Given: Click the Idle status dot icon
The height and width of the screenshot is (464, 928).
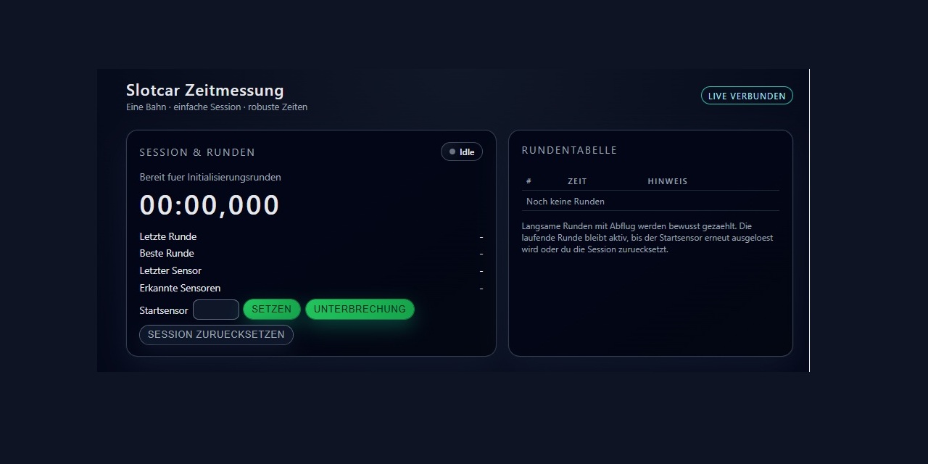Looking at the screenshot, I should [452, 152].
